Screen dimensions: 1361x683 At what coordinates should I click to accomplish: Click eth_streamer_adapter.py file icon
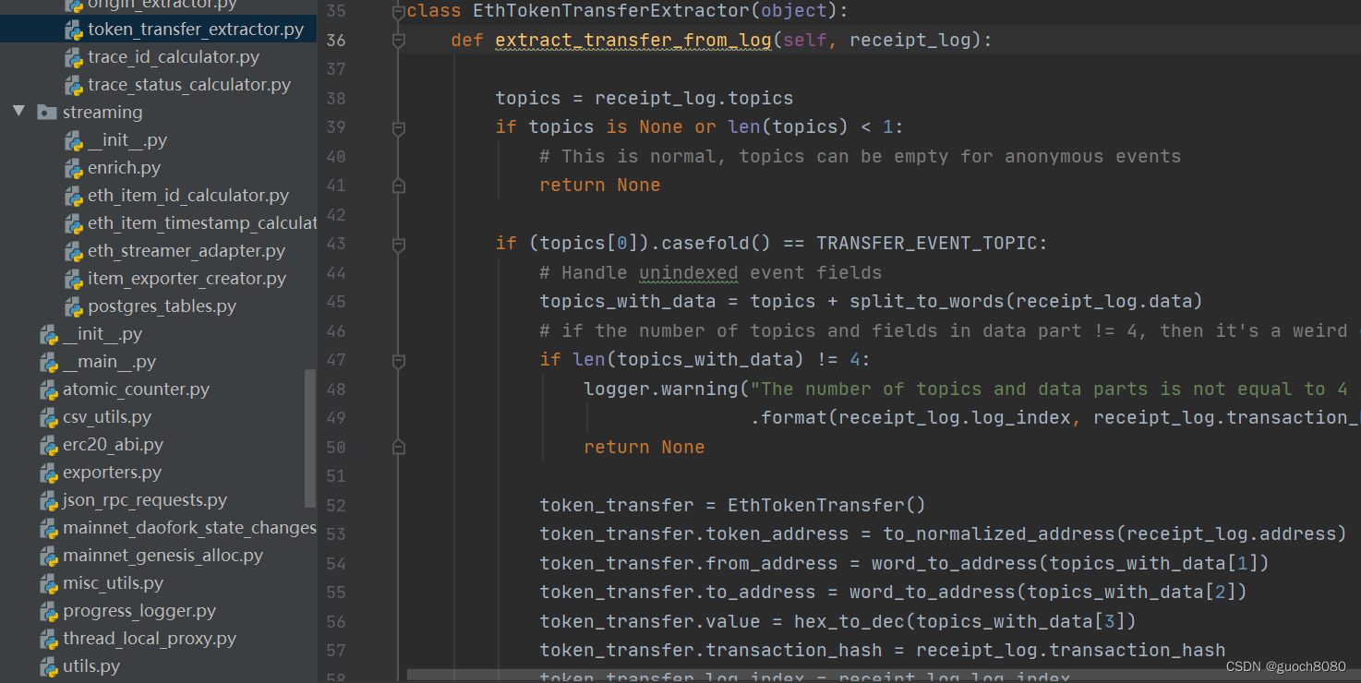pyautogui.click(x=73, y=251)
